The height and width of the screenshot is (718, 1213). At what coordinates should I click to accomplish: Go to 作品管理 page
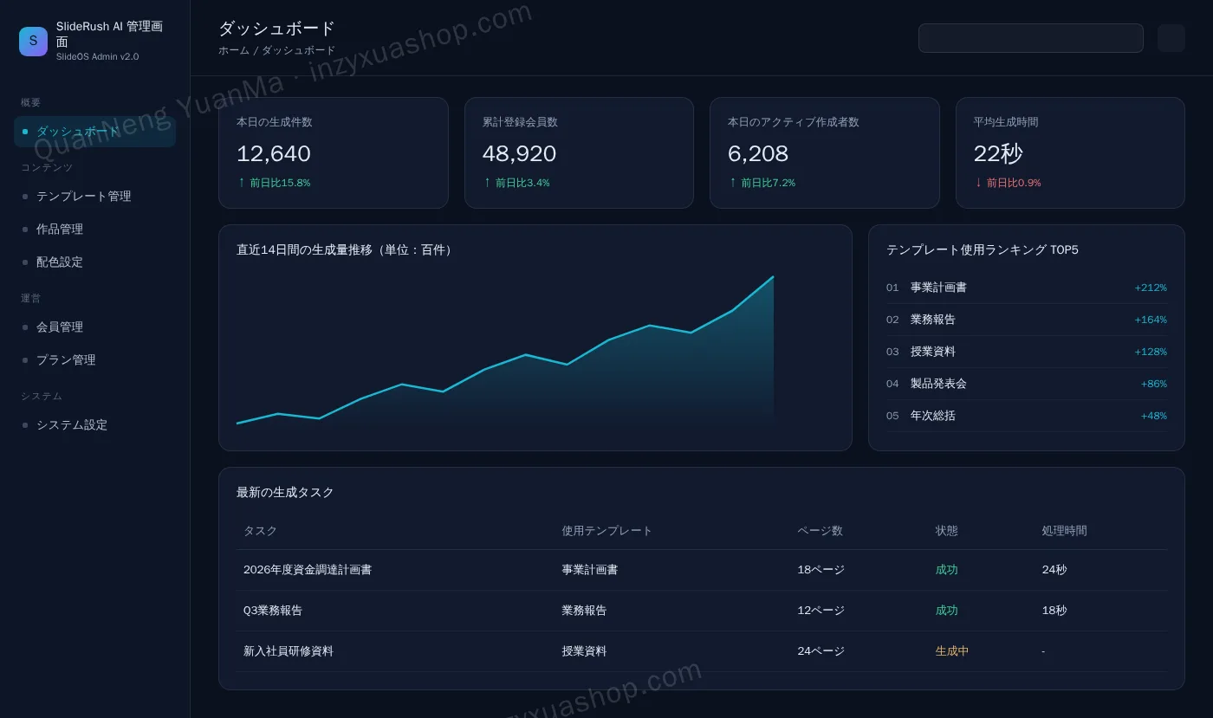point(94,230)
